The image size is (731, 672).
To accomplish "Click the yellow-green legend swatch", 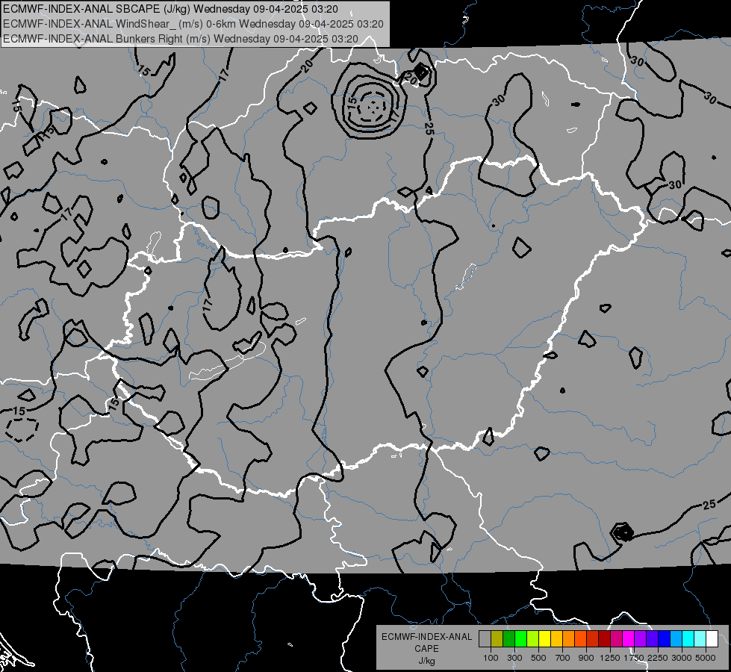I will coord(532,639).
